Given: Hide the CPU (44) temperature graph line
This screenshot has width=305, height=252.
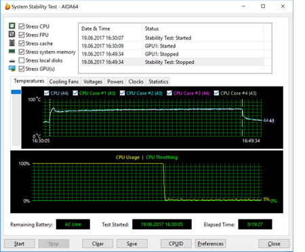Looking at the screenshot, I should click(47, 93).
